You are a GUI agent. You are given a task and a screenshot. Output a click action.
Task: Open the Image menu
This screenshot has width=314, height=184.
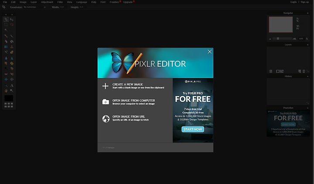tap(23, 2)
